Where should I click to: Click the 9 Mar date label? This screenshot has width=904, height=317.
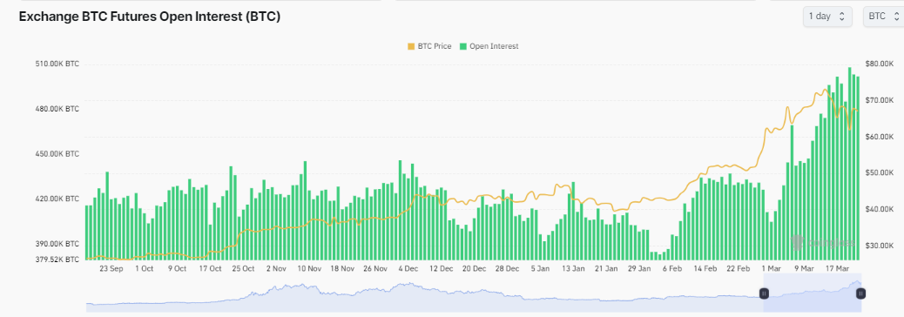(x=804, y=268)
